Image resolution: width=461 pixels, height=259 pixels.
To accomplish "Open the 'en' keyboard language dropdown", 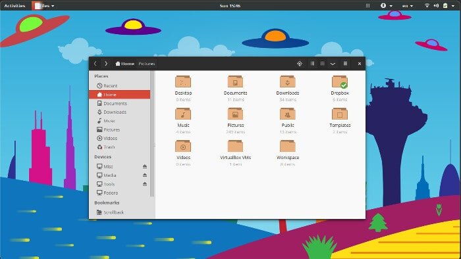I will 407,5.
